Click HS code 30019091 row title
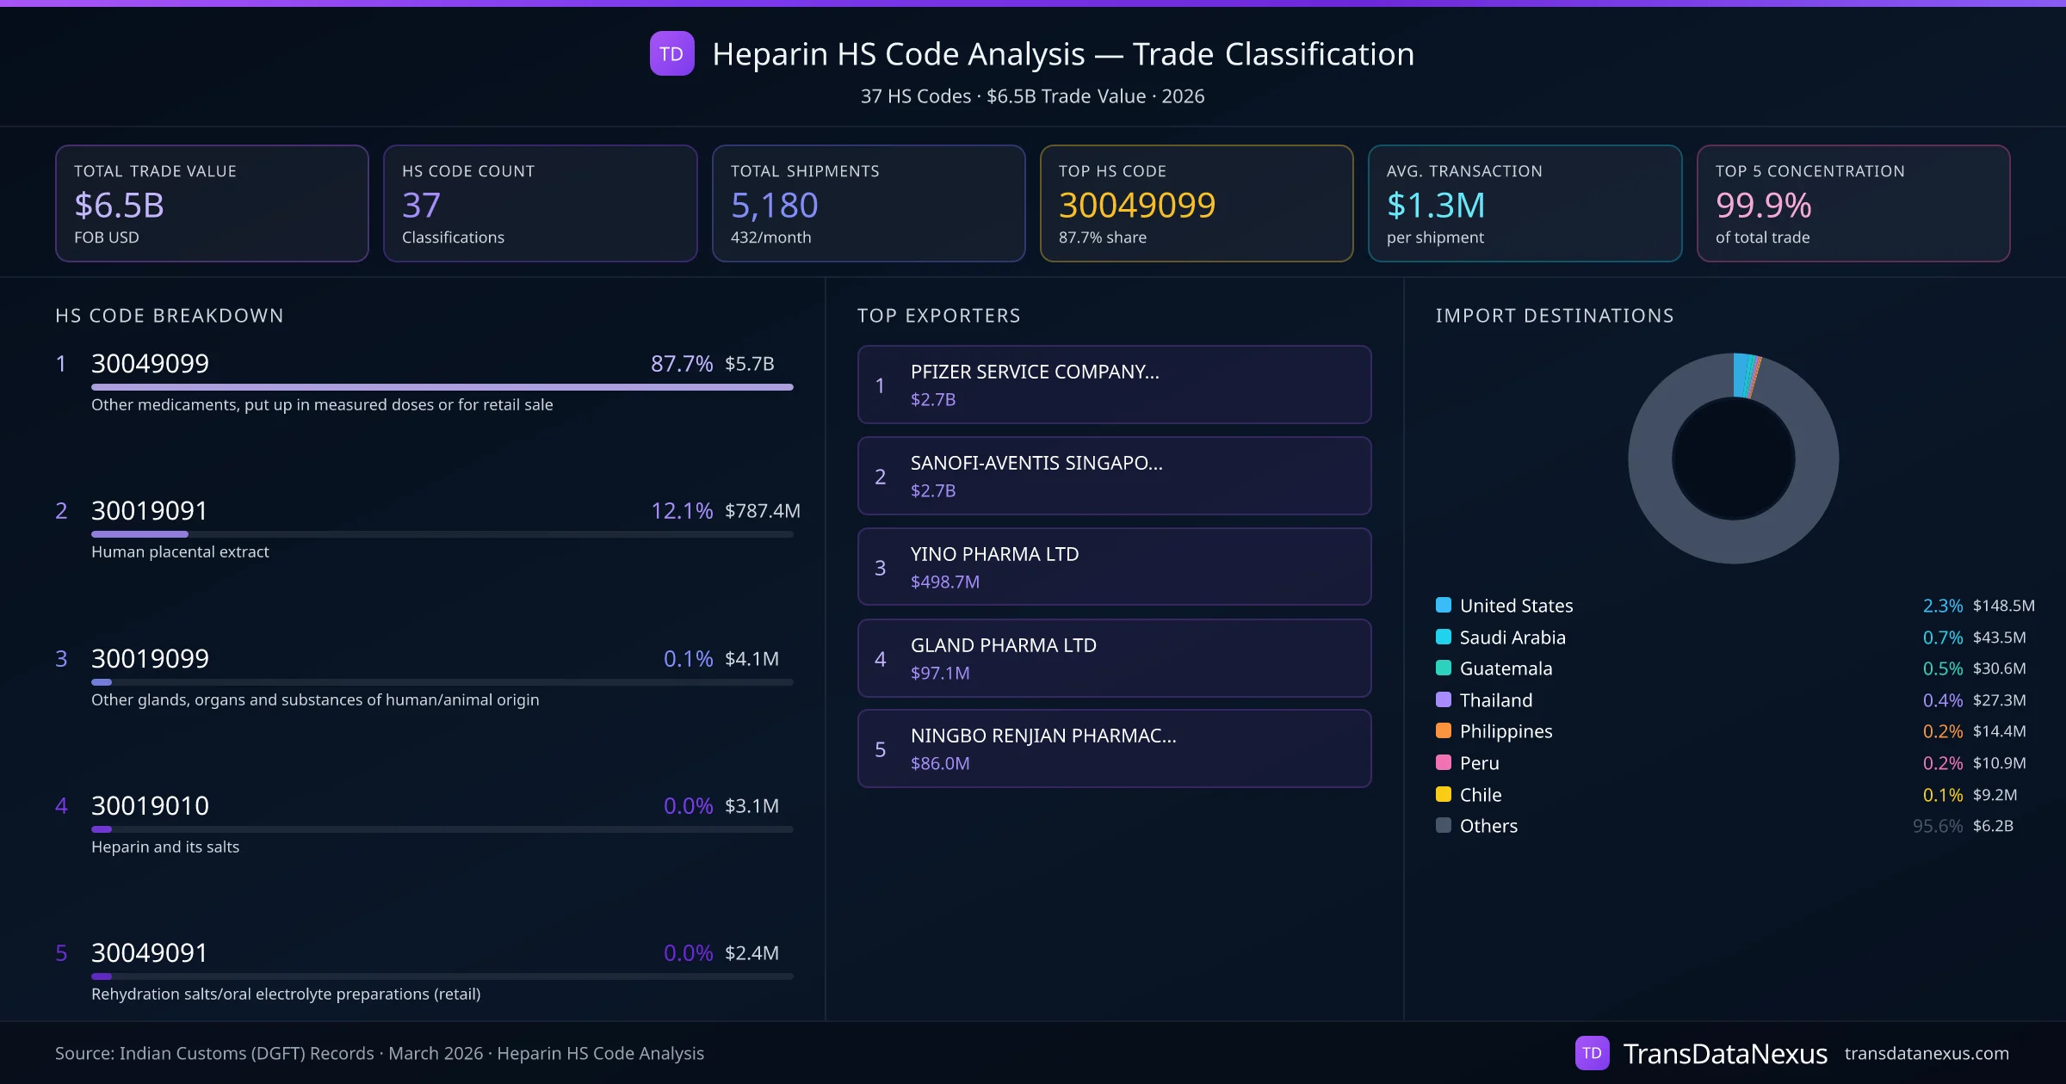The image size is (2066, 1084). (x=150, y=511)
